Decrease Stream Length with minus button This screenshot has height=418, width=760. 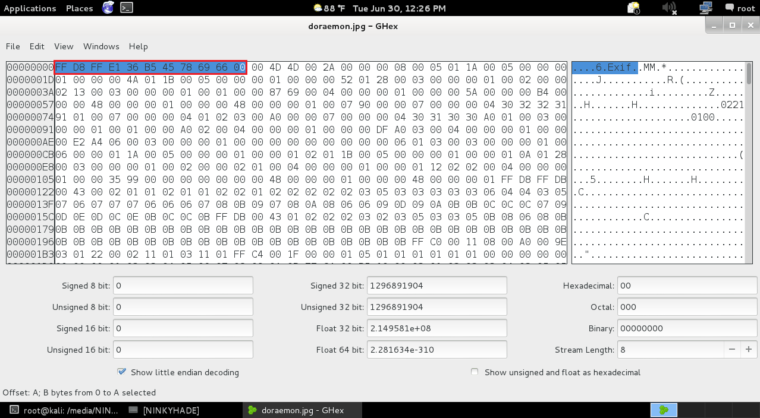tap(732, 350)
